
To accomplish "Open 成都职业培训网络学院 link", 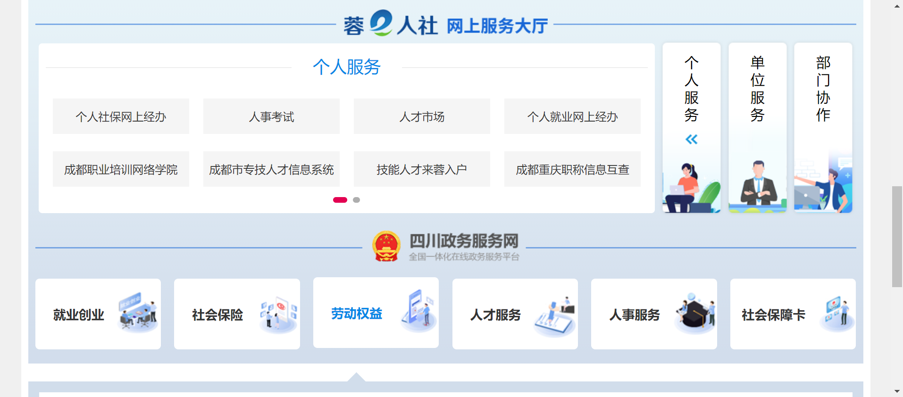I will tap(121, 169).
